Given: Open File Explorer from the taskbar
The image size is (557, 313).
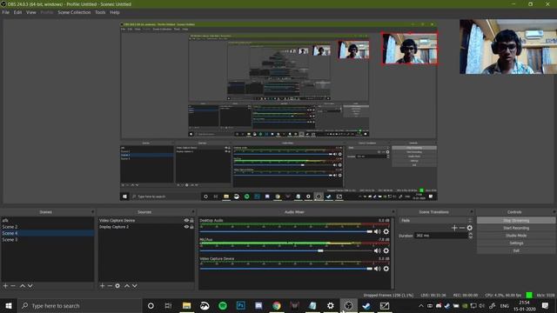Looking at the screenshot, I should [186, 305].
